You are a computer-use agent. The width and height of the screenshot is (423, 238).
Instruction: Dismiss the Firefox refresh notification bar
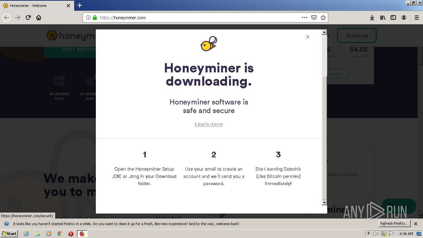point(416,224)
